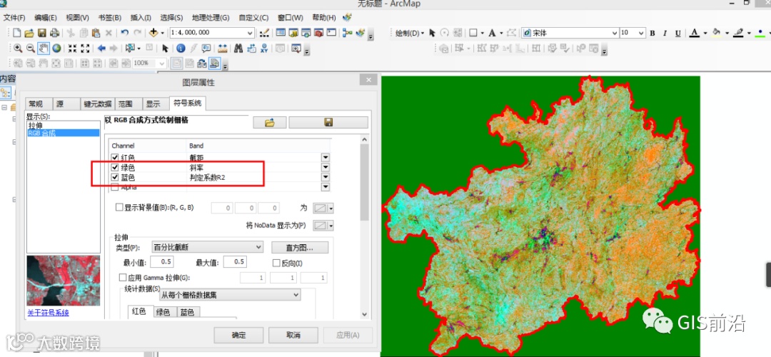Click the Fixed Zoom In icon
Viewport: 771px width, 357px height.
[72, 48]
